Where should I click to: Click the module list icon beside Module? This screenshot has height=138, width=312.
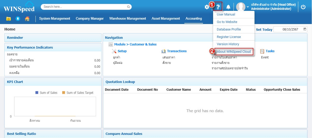[111, 44]
